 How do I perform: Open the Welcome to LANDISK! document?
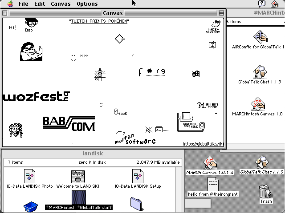pos(77,176)
